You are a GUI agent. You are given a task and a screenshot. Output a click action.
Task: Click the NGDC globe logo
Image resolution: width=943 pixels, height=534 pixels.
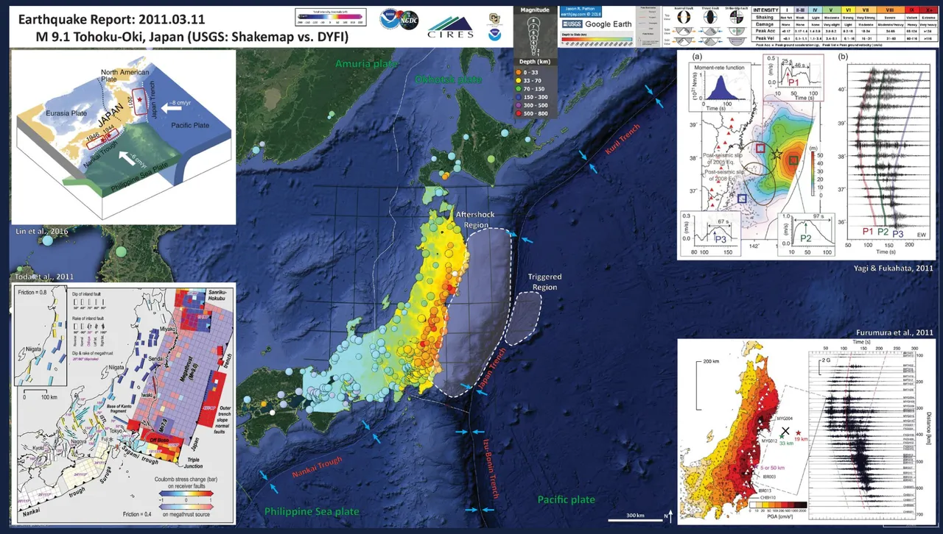click(x=409, y=20)
